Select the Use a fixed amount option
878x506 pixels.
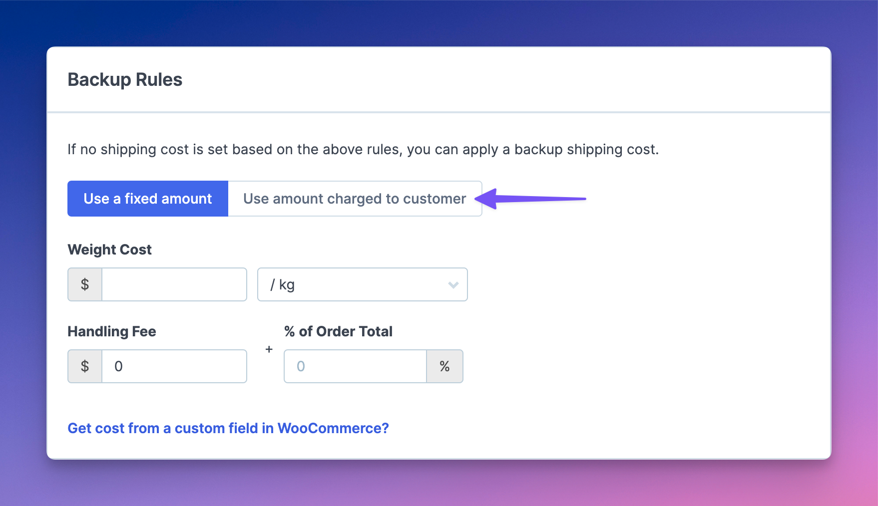pyautogui.click(x=148, y=199)
